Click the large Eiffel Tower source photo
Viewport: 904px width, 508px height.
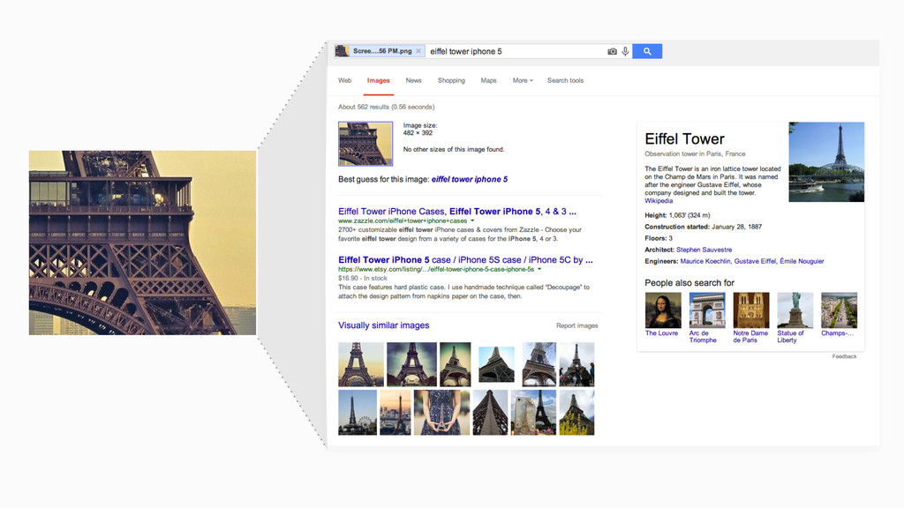coord(142,243)
